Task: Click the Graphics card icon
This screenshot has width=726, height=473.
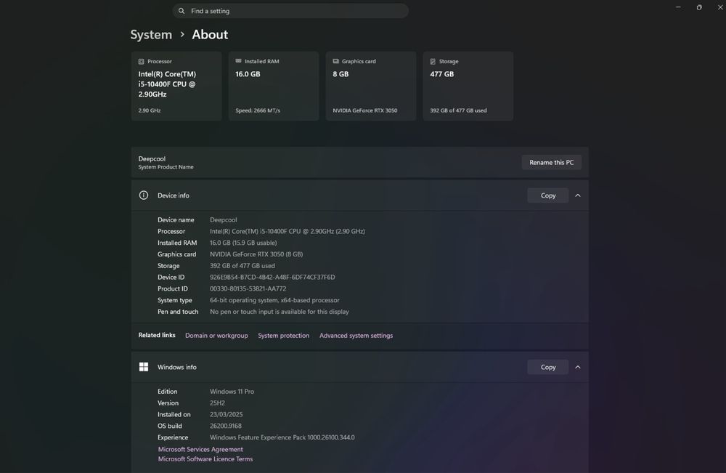Action: click(335, 61)
